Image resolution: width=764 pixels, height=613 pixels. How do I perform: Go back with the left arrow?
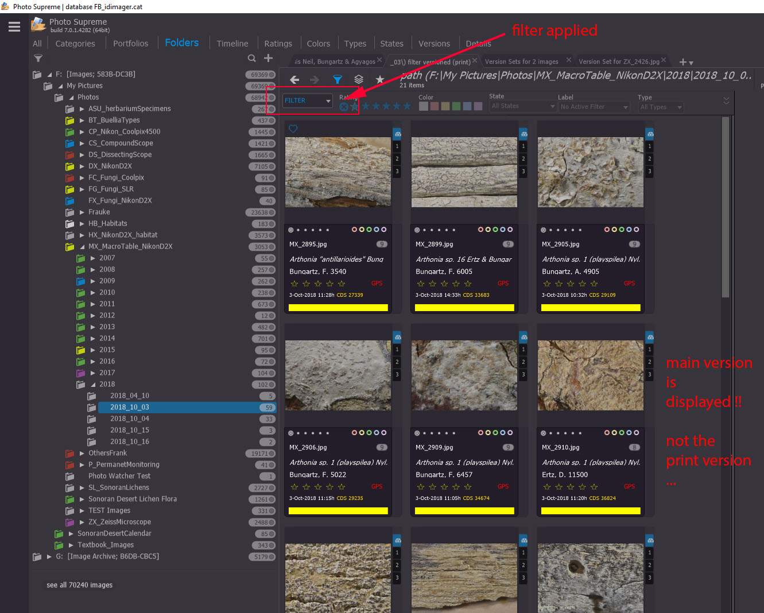click(294, 80)
